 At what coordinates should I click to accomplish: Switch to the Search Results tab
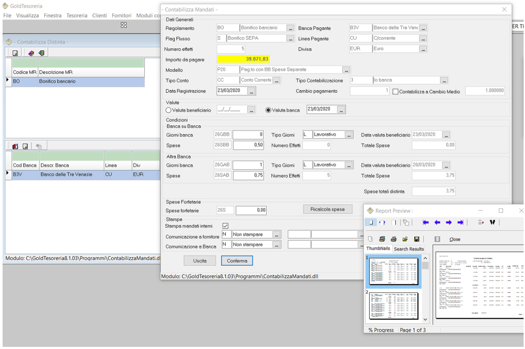[408, 249]
